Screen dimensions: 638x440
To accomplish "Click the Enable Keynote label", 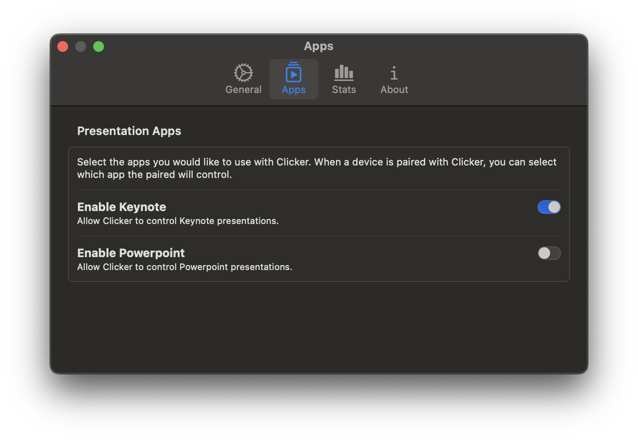I will [121, 207].
